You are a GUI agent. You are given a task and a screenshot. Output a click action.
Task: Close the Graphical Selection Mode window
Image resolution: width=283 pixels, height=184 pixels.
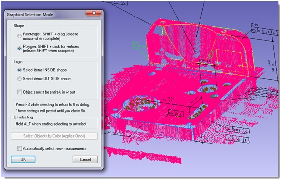pyautogui.click(x=94, y=13)
